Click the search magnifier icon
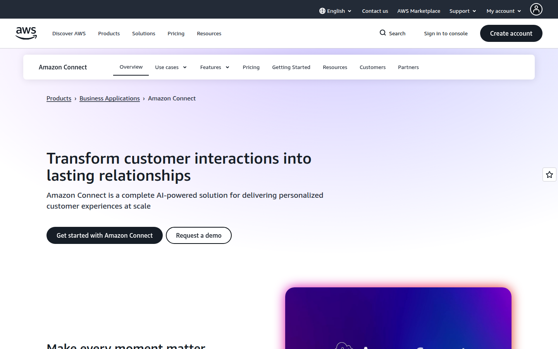Image resolution: width=558 pixels, height=349 pixels. (x=383, y=33)
